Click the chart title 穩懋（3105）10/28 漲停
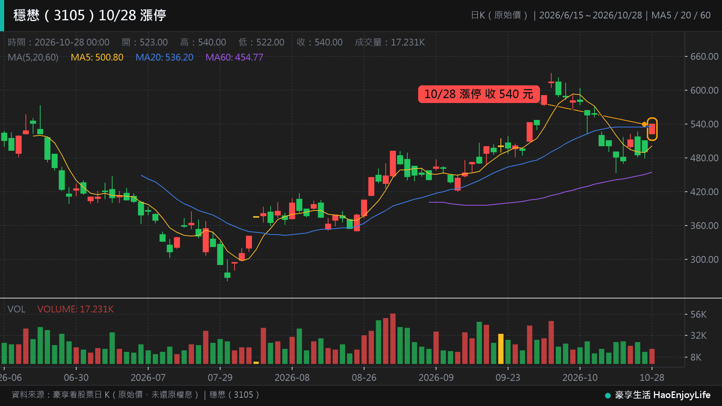 (x=89, y=15)
